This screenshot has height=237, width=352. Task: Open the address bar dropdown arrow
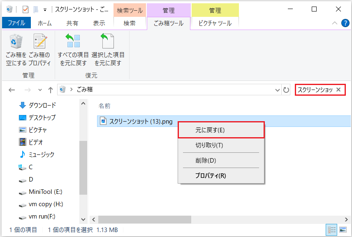[277, 90]
